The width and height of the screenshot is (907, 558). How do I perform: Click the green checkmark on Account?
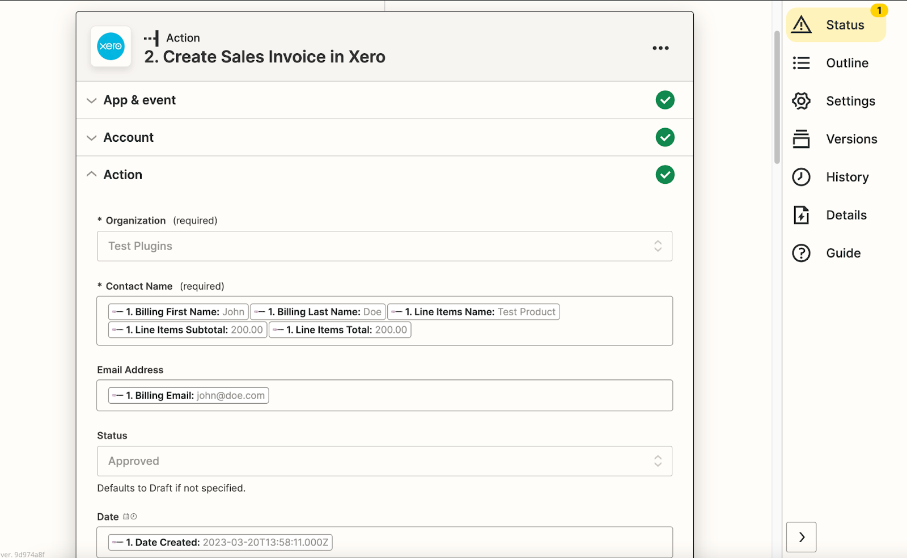(x=665, y=137)
